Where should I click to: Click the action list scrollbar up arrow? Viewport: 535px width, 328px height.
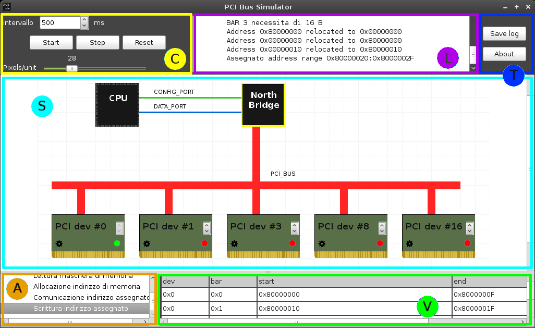tap(152, 278)
